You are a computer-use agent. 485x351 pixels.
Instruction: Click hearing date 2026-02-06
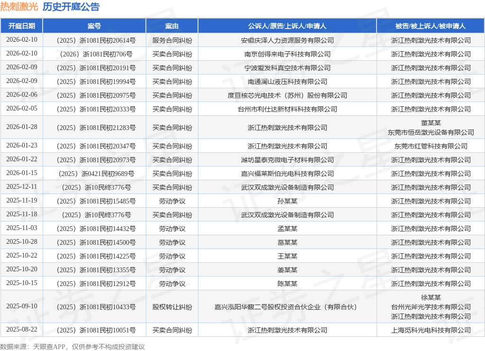(22, 94)
